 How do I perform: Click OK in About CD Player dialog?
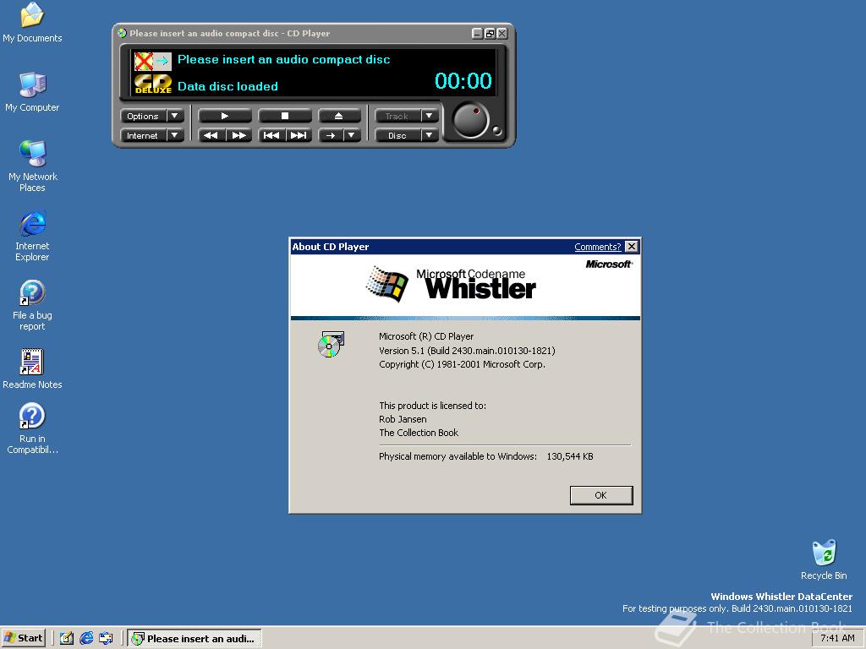(x=601, y=495)
